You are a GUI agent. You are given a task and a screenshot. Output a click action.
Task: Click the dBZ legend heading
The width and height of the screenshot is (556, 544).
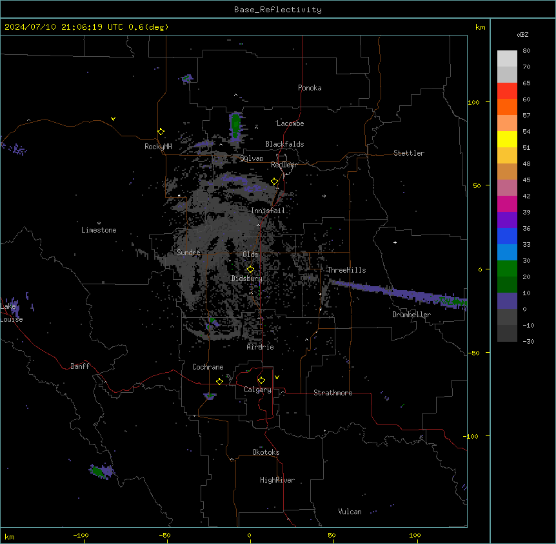(x=522, y=35)
